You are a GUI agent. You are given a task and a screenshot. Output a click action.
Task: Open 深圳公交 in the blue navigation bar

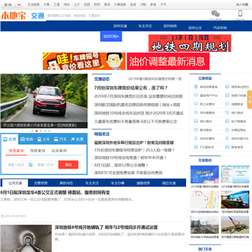(195, 28)
